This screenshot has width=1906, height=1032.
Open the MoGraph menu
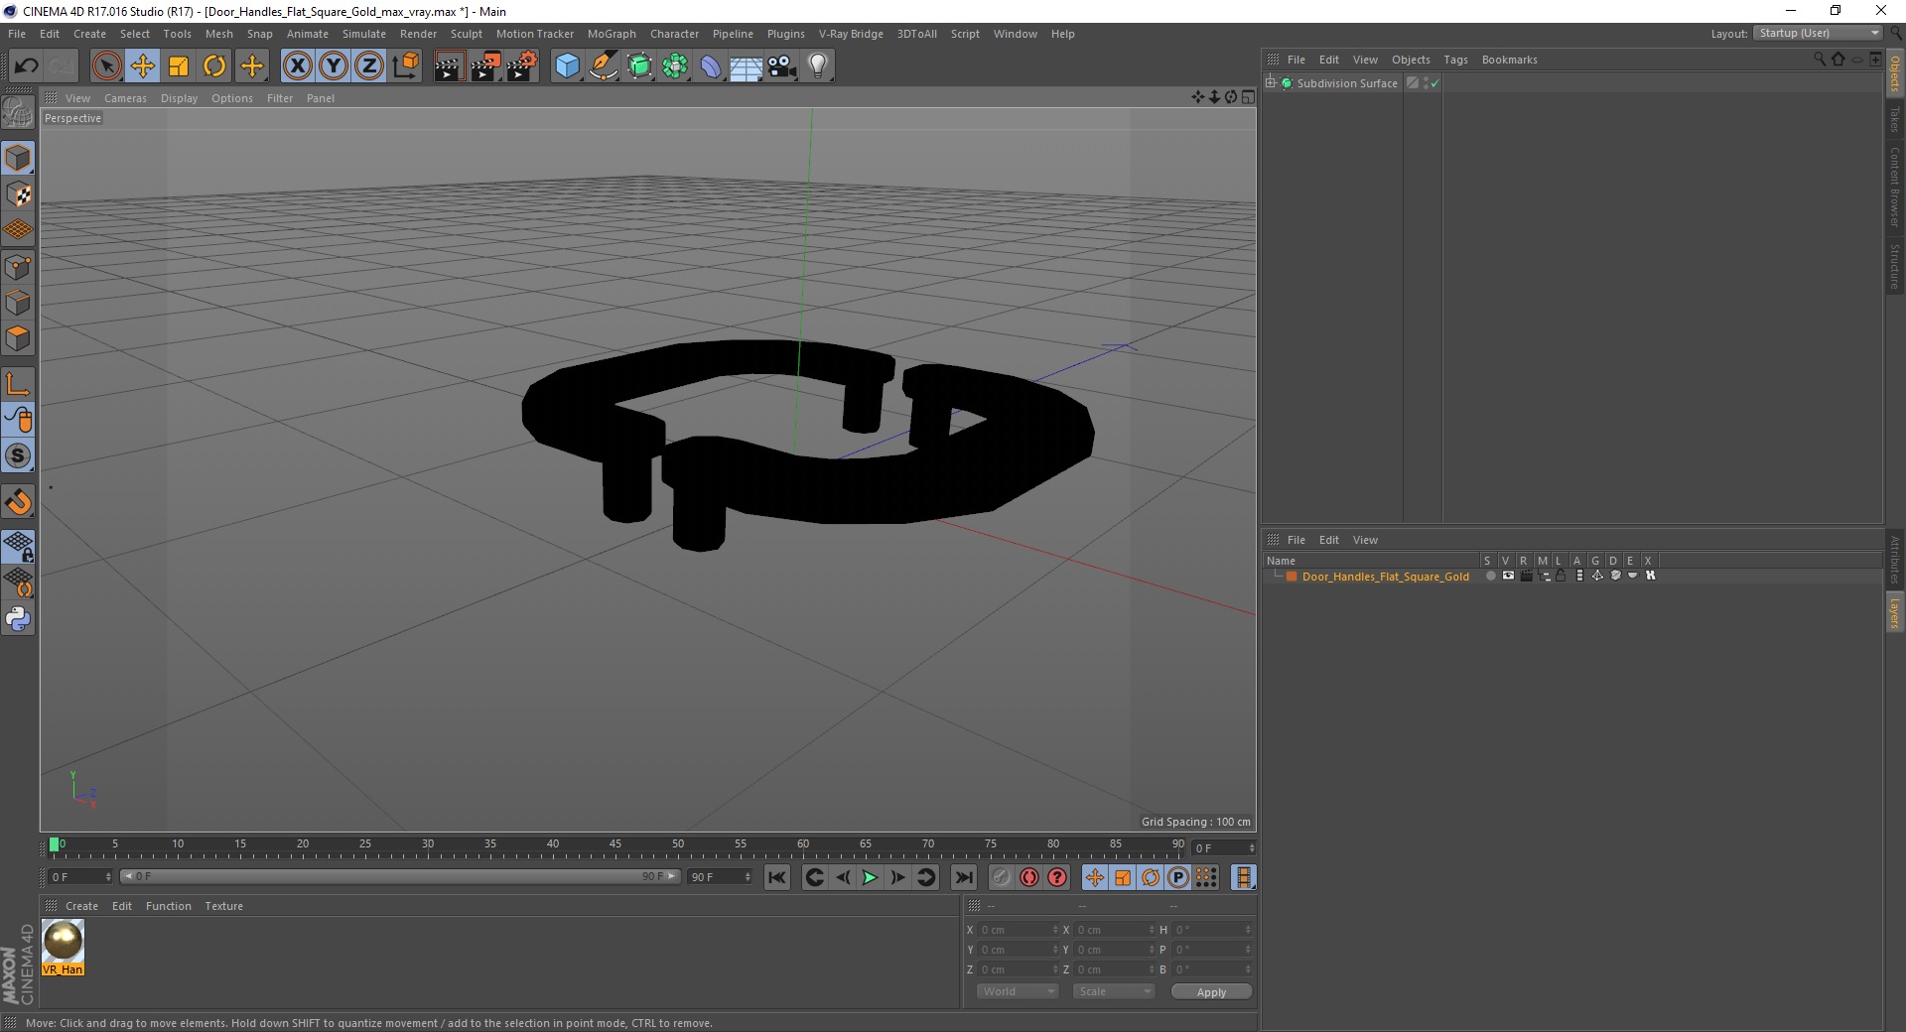pos(612,34)
